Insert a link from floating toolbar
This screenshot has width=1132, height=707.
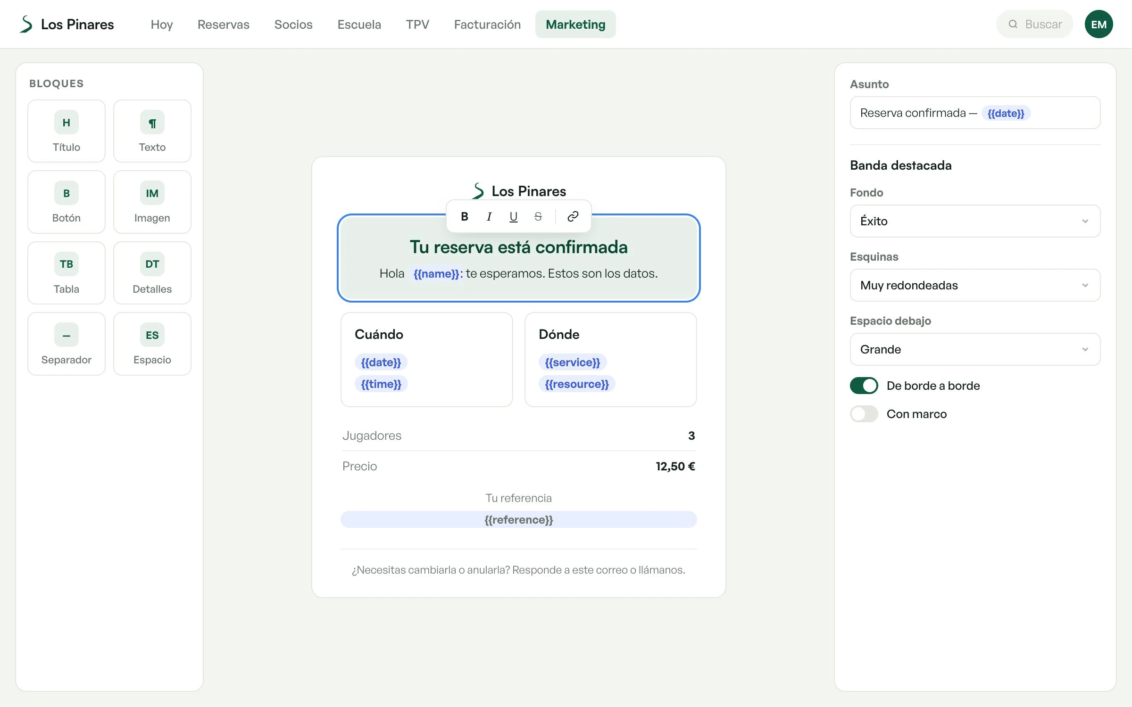click(x=573, y=216)
